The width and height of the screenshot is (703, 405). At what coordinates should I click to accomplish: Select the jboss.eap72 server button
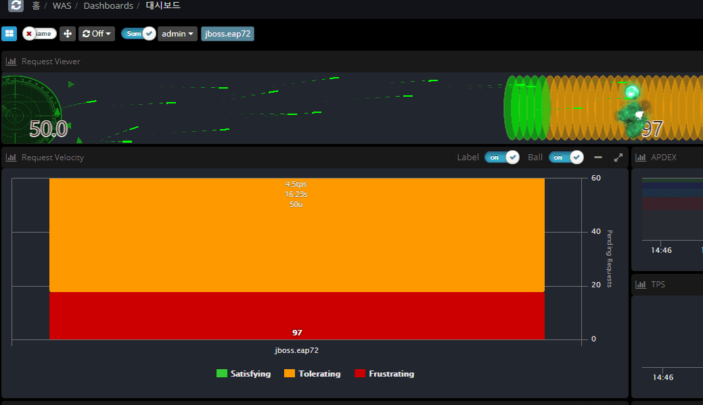(227, 34)
